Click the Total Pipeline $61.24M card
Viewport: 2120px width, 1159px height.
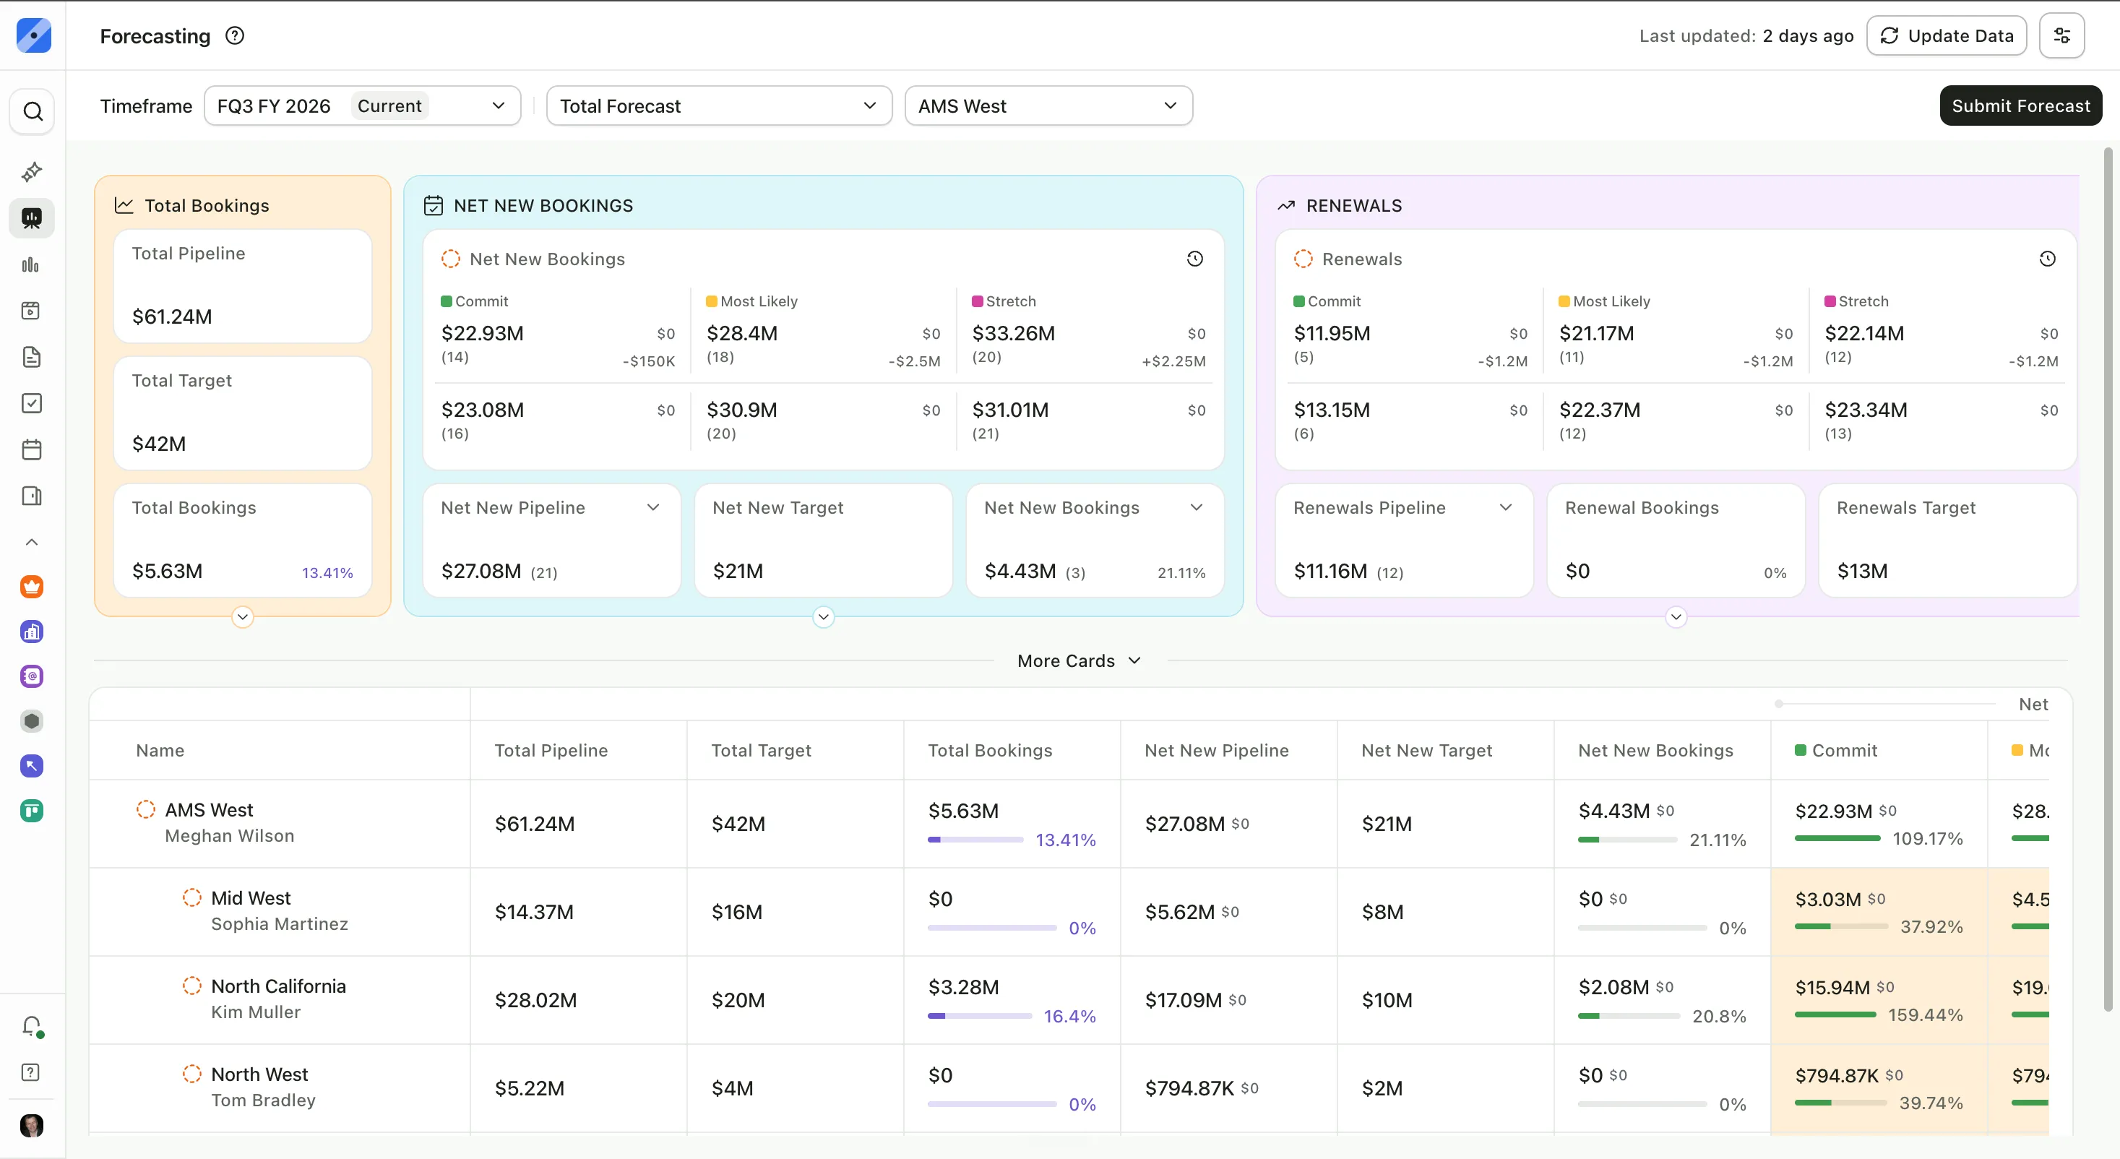(x=243, y=285)
